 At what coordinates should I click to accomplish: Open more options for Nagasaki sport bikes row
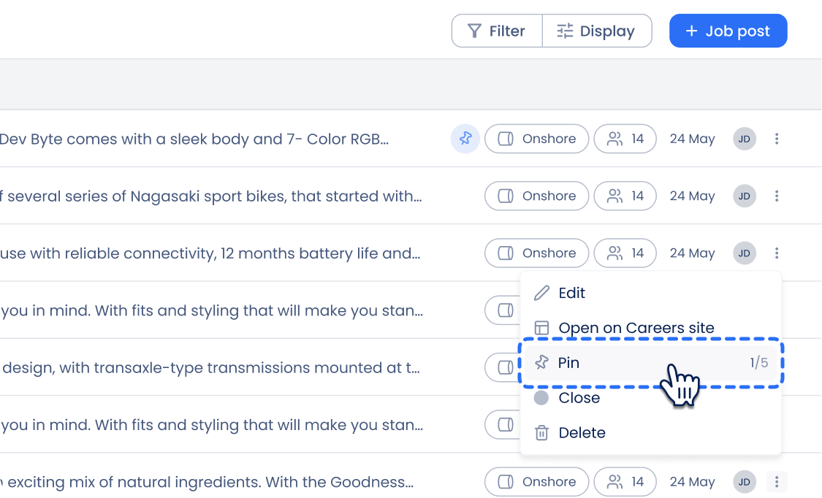pyautogui.click(x=777, y=196)
